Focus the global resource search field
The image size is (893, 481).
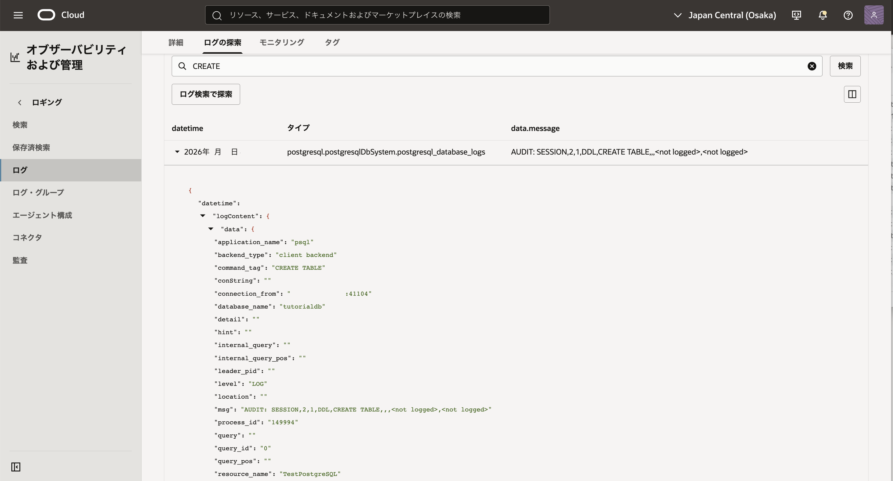[x=377, y=15]
